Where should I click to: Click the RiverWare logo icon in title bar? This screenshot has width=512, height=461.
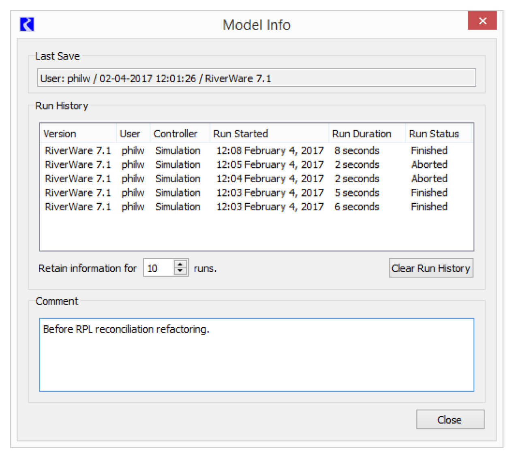click(27, 24)
